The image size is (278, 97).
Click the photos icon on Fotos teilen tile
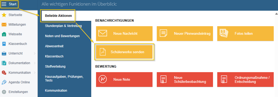(x=224, y=33)
